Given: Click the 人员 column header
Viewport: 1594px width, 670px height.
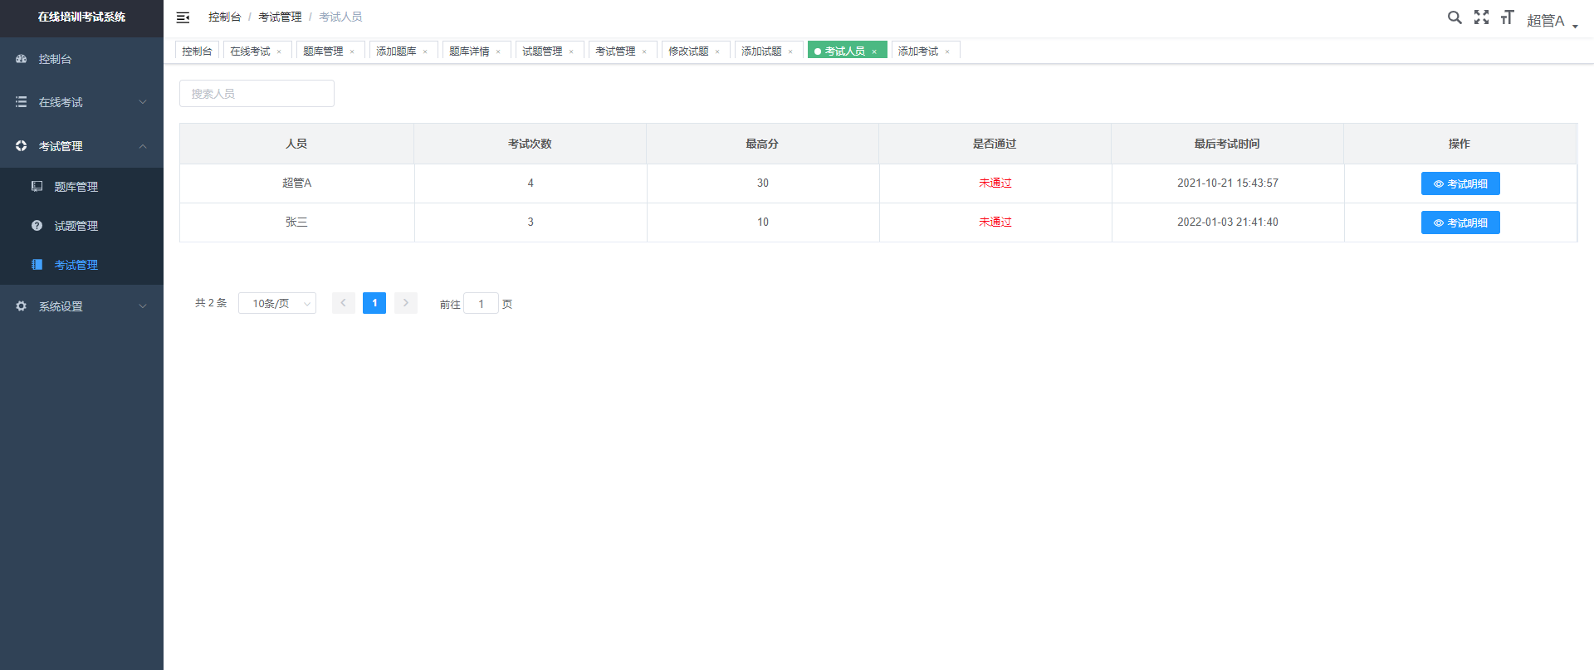Looking at the screenshot, I should [296, 144].
